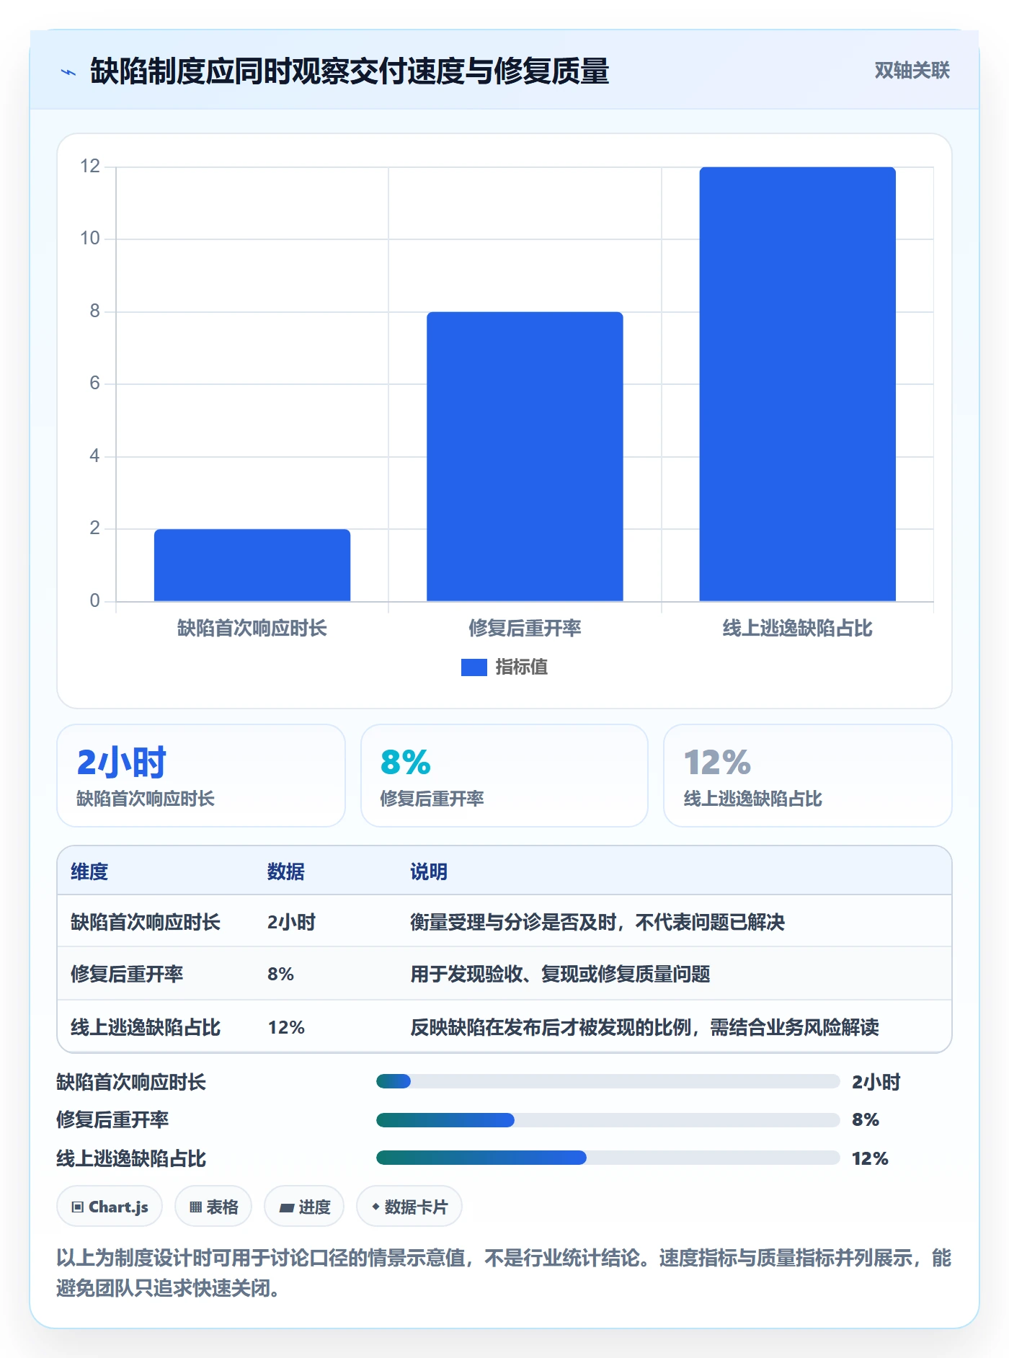Select the table cell 线上逃逸缺陷占比 in the 维度 column
Viewport: 1009px width, 1358px height.
[146, 1027]
